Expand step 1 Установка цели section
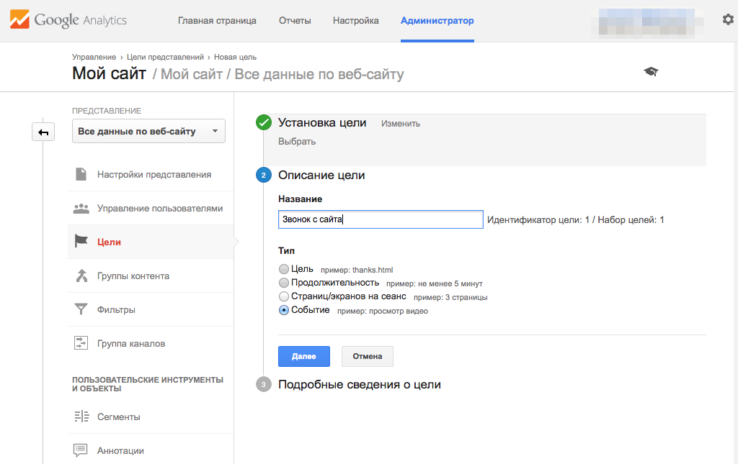Image resolution: width=738 pixels, height=464 pixels. click(x=322, y=123)
